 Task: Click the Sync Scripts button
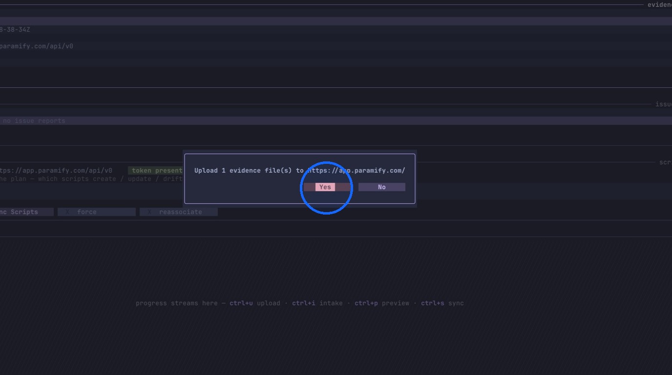[x=26, y=212]
